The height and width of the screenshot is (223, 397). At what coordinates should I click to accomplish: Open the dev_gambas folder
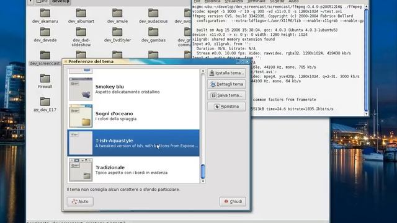pyautogui.click(x=153, y=35)
